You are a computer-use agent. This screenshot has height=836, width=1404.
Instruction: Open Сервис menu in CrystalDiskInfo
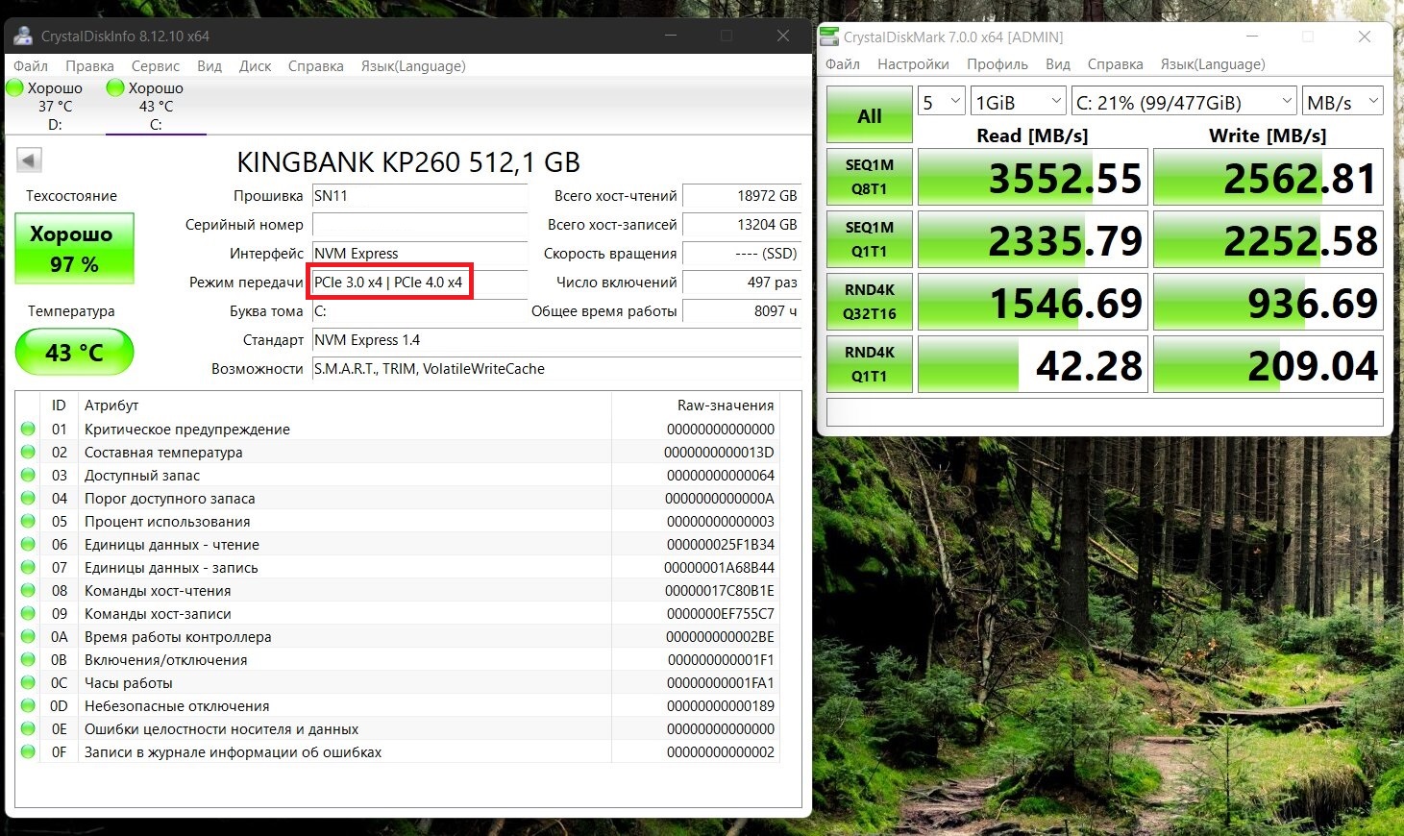[156, 66]
